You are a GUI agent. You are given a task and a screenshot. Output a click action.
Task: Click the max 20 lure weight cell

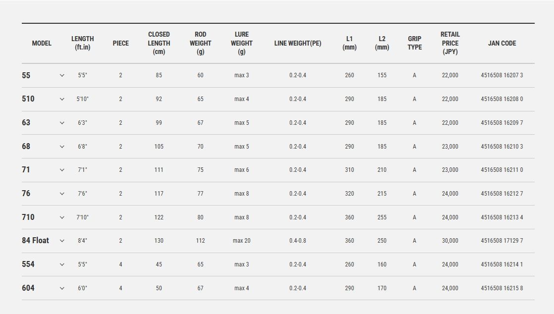242,241
